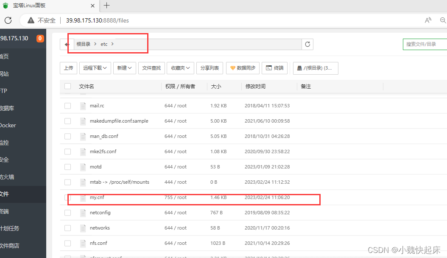Check the nfs.conf row checkbox
This screenshot has width=447, height=258.
pos(67,243)
